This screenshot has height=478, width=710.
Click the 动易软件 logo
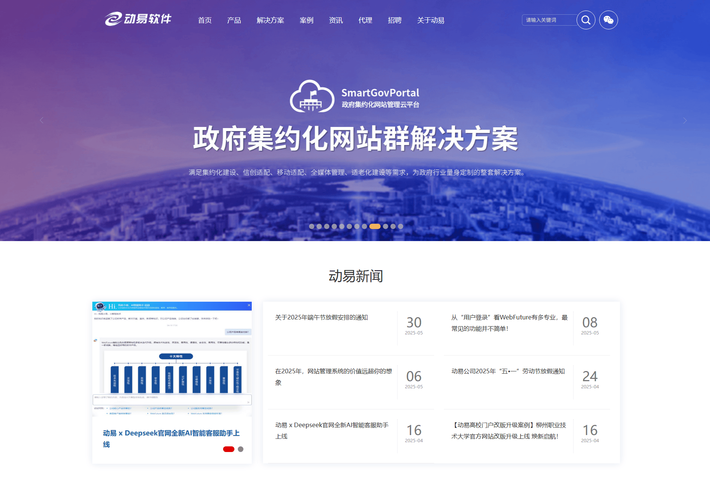(x=138, y=19)
